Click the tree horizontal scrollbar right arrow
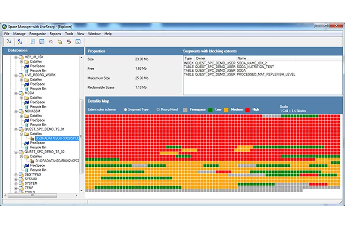345x229 pixels. coord(76,195)
